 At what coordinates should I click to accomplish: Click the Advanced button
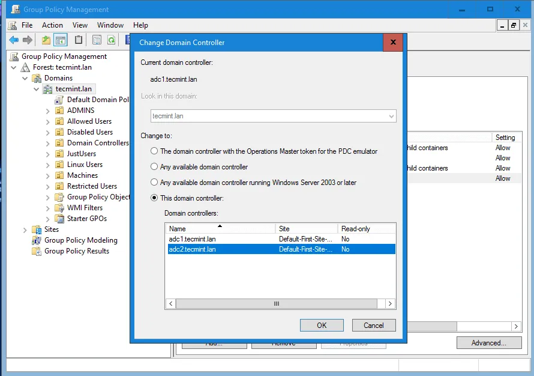click(x=489, y=342)
